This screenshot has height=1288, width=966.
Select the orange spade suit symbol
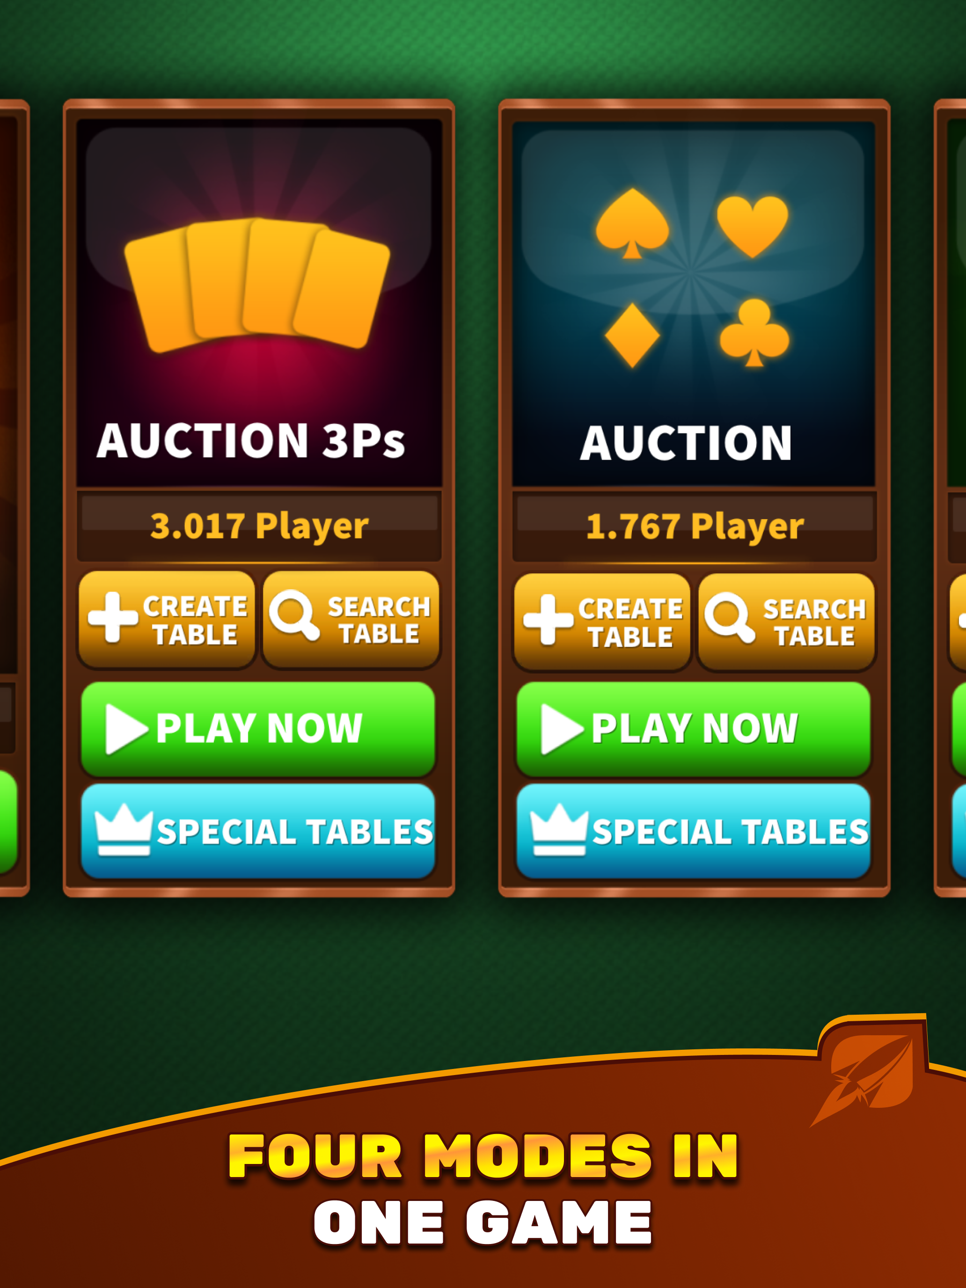click(x=632, y=223)
